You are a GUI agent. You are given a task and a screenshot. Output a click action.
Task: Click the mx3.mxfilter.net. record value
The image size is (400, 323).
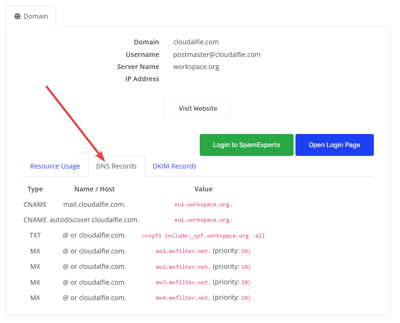tap(183, 282)
